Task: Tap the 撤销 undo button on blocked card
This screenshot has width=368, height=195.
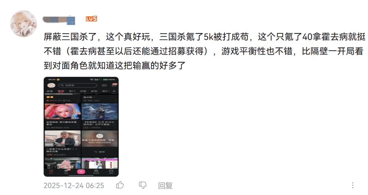Action: click(x=99, y=152)
